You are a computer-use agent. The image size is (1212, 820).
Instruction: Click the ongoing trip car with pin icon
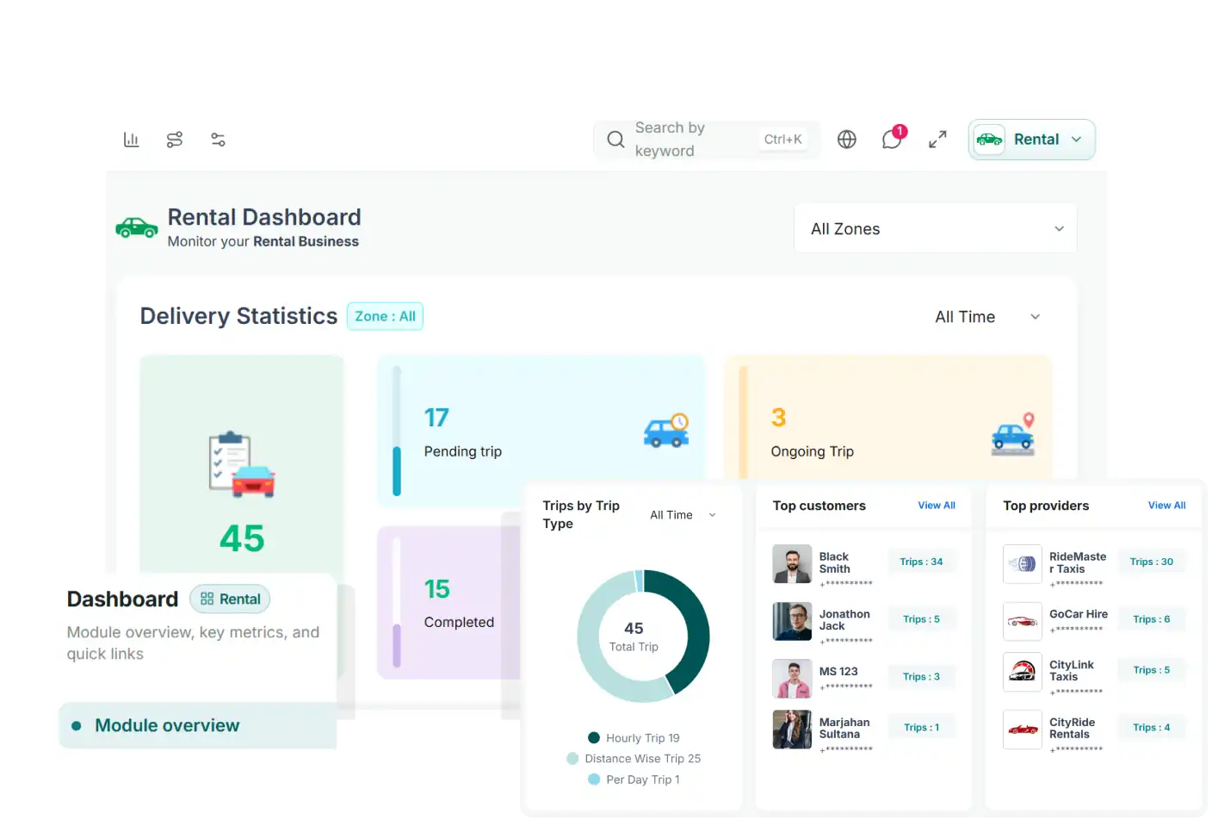pos(1013,433)
